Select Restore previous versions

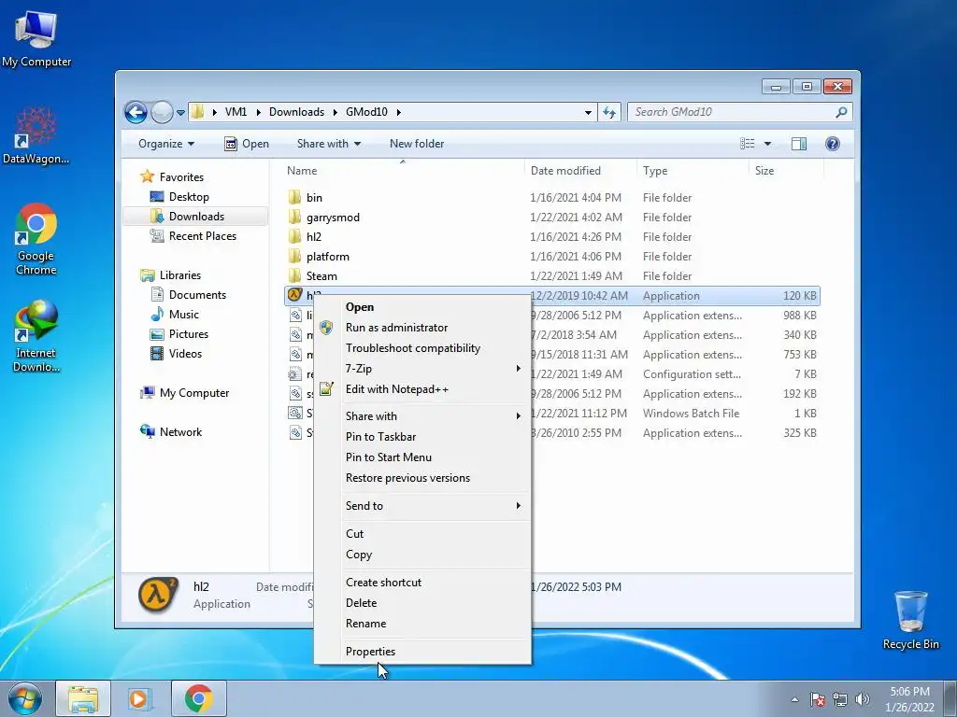[x=422, y=478]
